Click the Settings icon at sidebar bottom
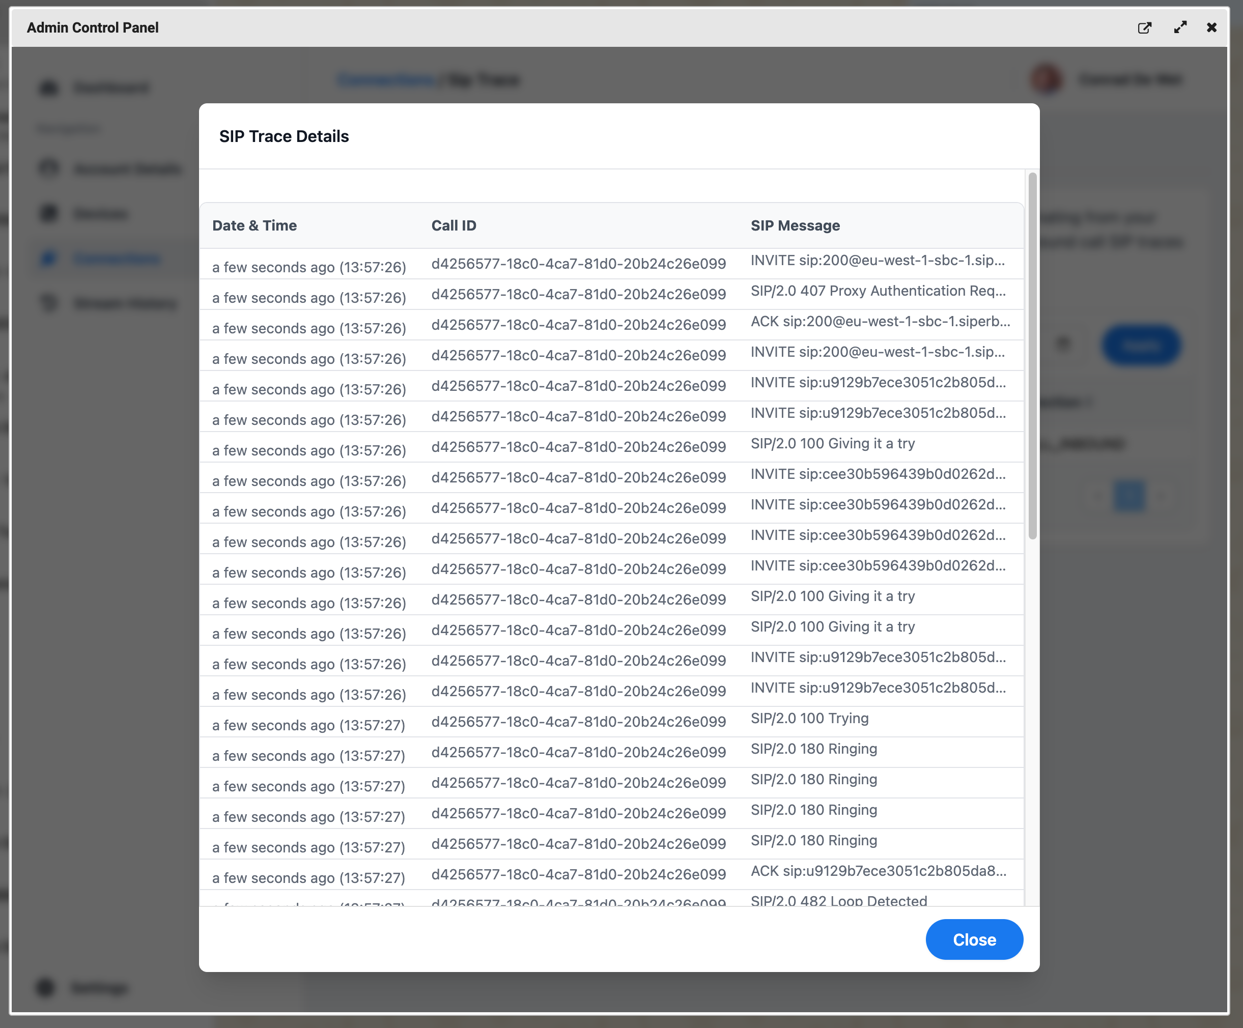1243x1028 pixels. pos(46,987)
